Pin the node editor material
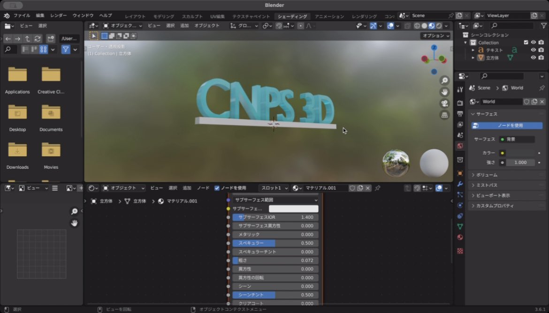 tap(377, 188)
